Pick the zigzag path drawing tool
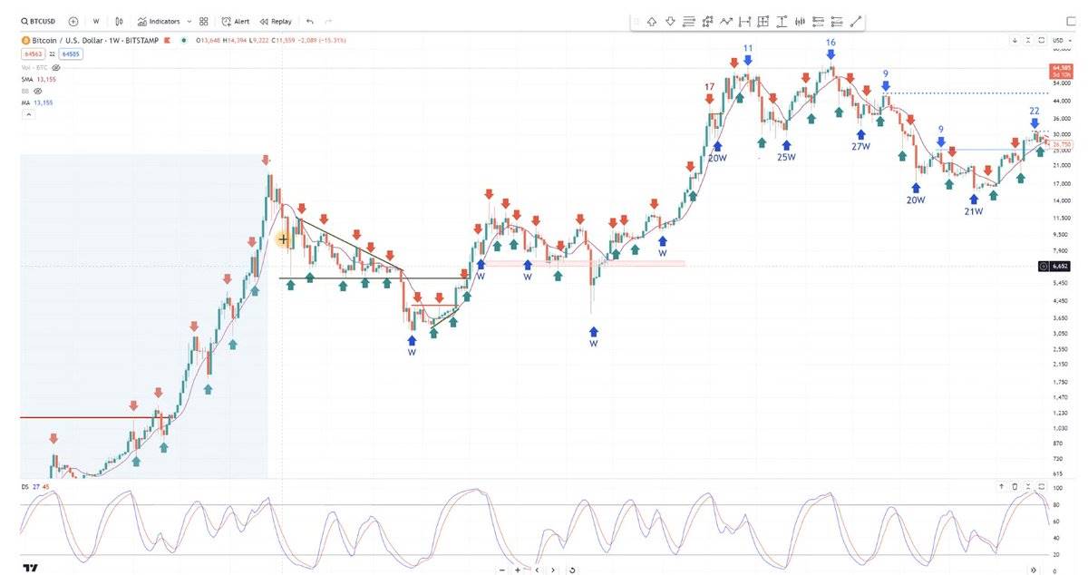The height and width of the screenshot is (575, 1088). [725, 22]
